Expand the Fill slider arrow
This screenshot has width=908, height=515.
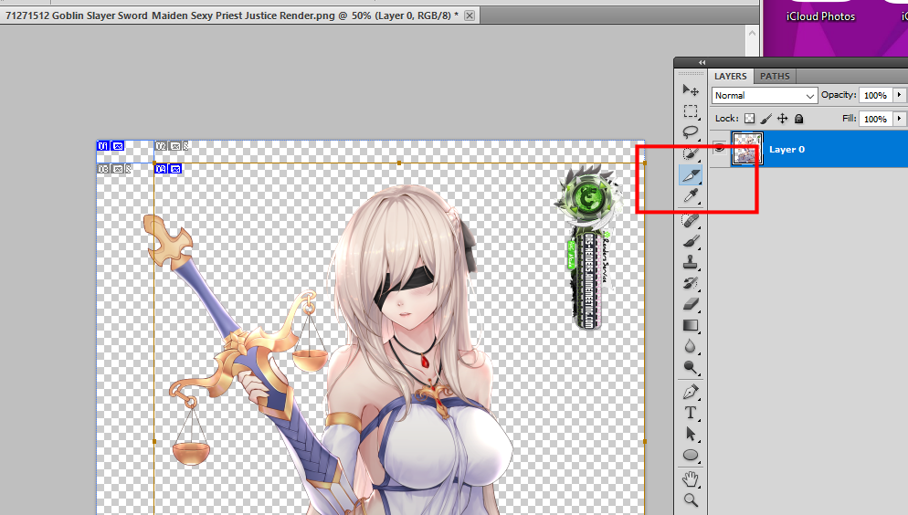tap(900, 119)
